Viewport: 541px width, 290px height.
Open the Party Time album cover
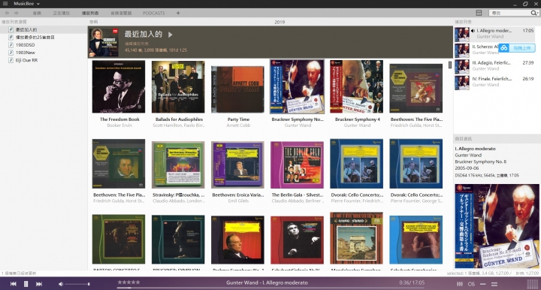(x=237, y=89)
